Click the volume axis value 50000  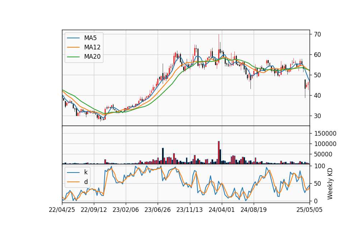coord(323,154)
